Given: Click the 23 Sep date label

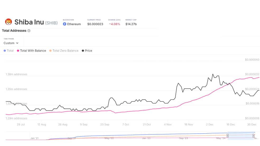Looking at the screenshot, I should [x=105, y=124].
